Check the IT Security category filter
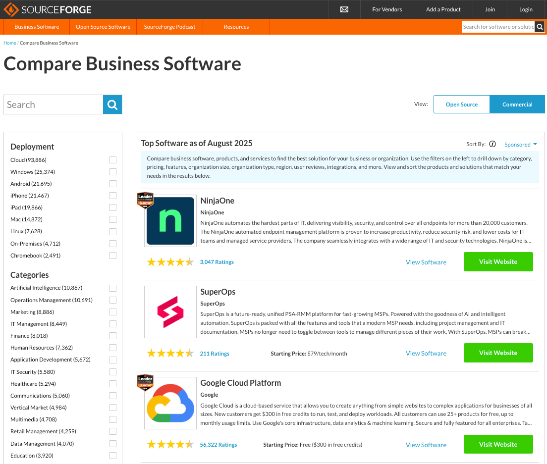547x464 pixels. [112, 372]
